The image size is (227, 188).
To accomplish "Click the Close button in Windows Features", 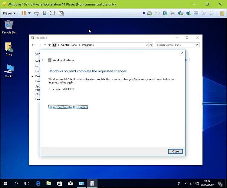I will click(175, 151).
